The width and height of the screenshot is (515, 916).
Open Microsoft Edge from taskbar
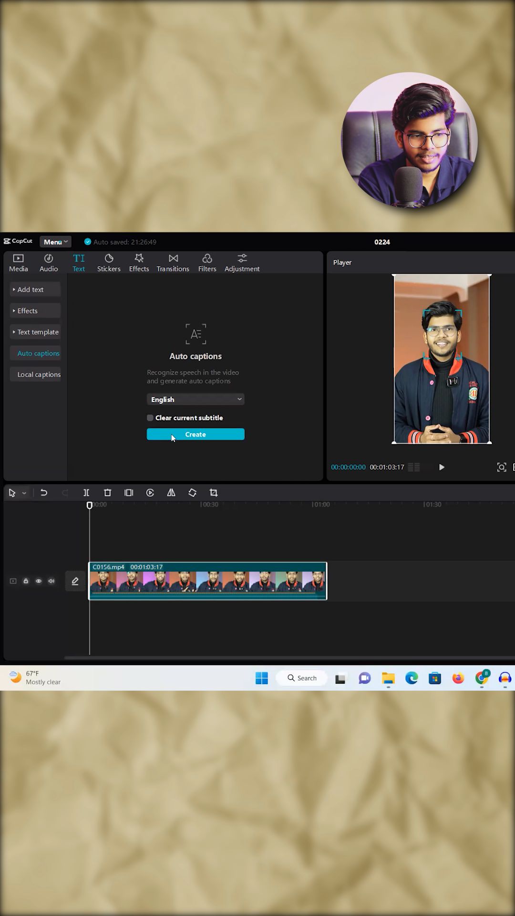pos(412,678)
